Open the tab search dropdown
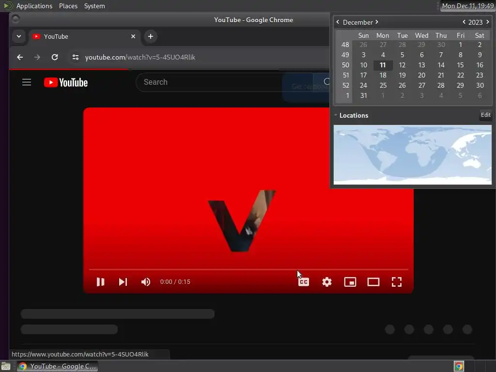The image size is (496, 372). coord(19,36)
